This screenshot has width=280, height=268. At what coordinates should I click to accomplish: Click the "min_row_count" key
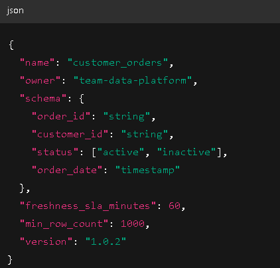tap(64, 224)
